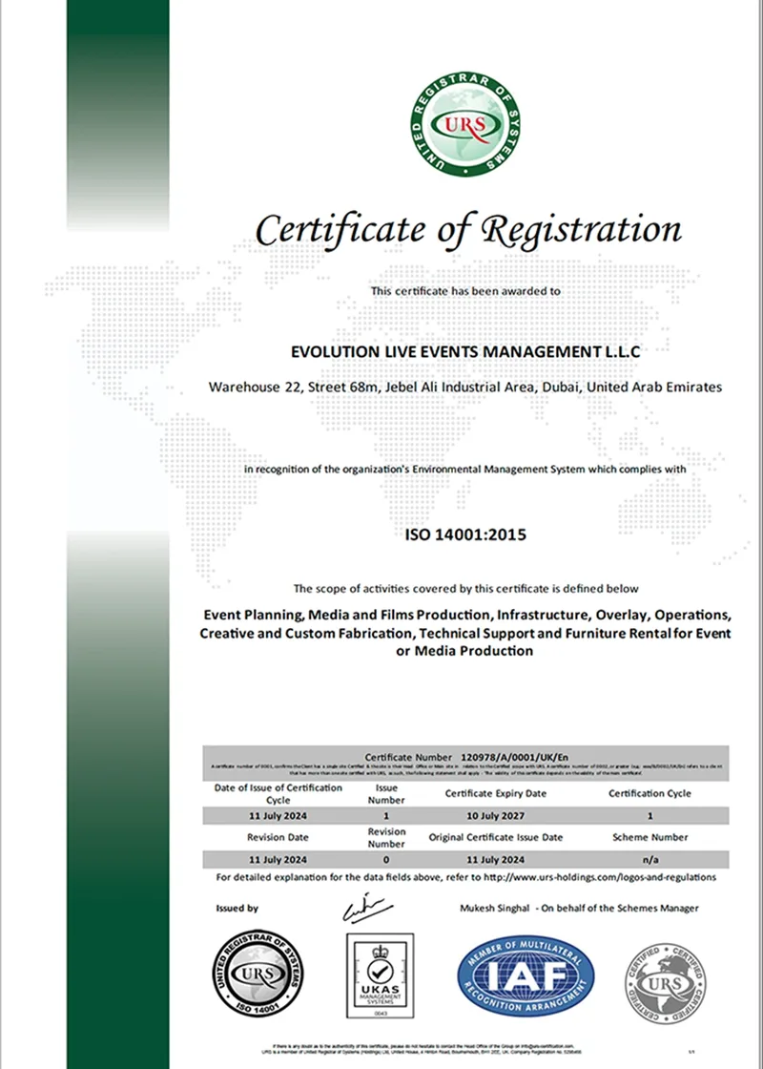The image size is (763, 1069).
Task: Select the 11 July 2024 value under Date of Issue
Action: tap(278, 816)
